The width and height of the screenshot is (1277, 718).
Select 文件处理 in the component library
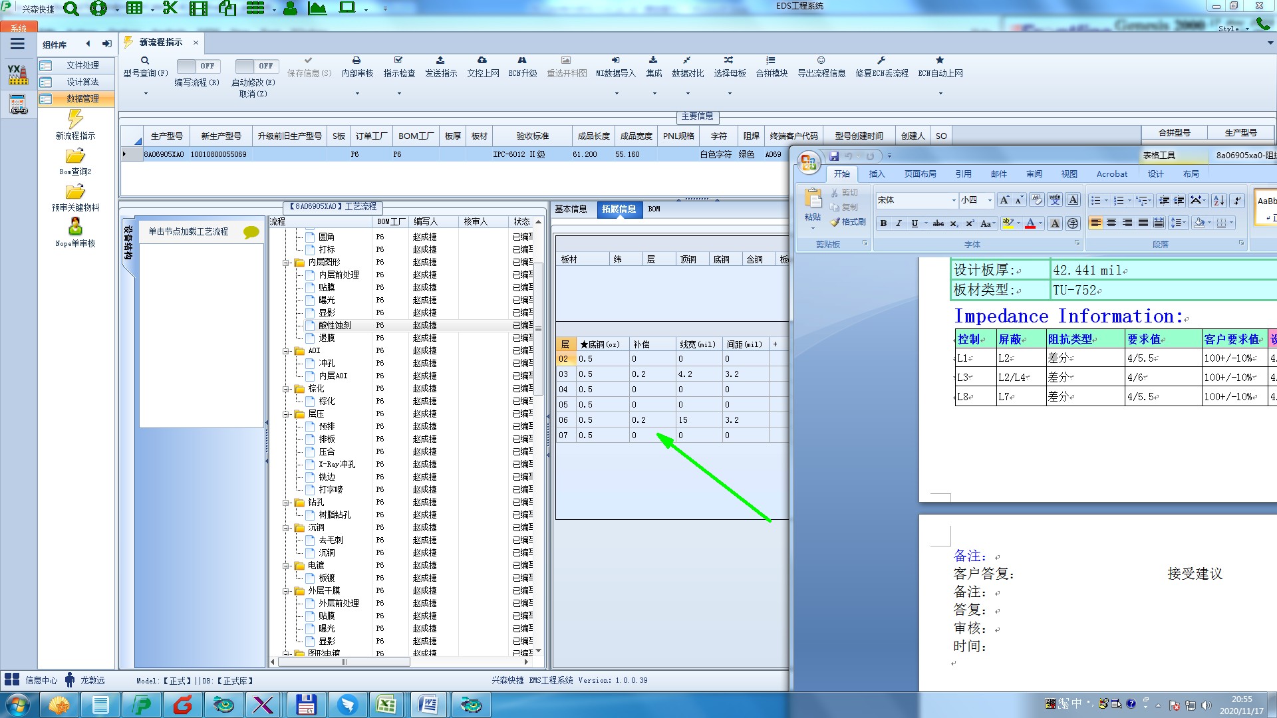click(82, 65)
